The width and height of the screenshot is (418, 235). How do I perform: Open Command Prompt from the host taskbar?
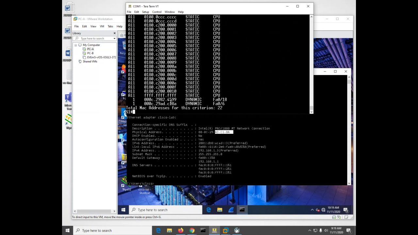click(203, 230)
